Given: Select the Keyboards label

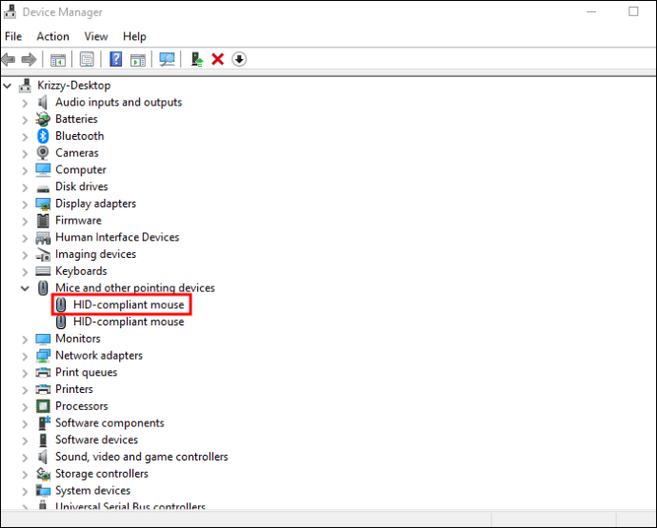Looking at the screenshot, I should (81, 271).
